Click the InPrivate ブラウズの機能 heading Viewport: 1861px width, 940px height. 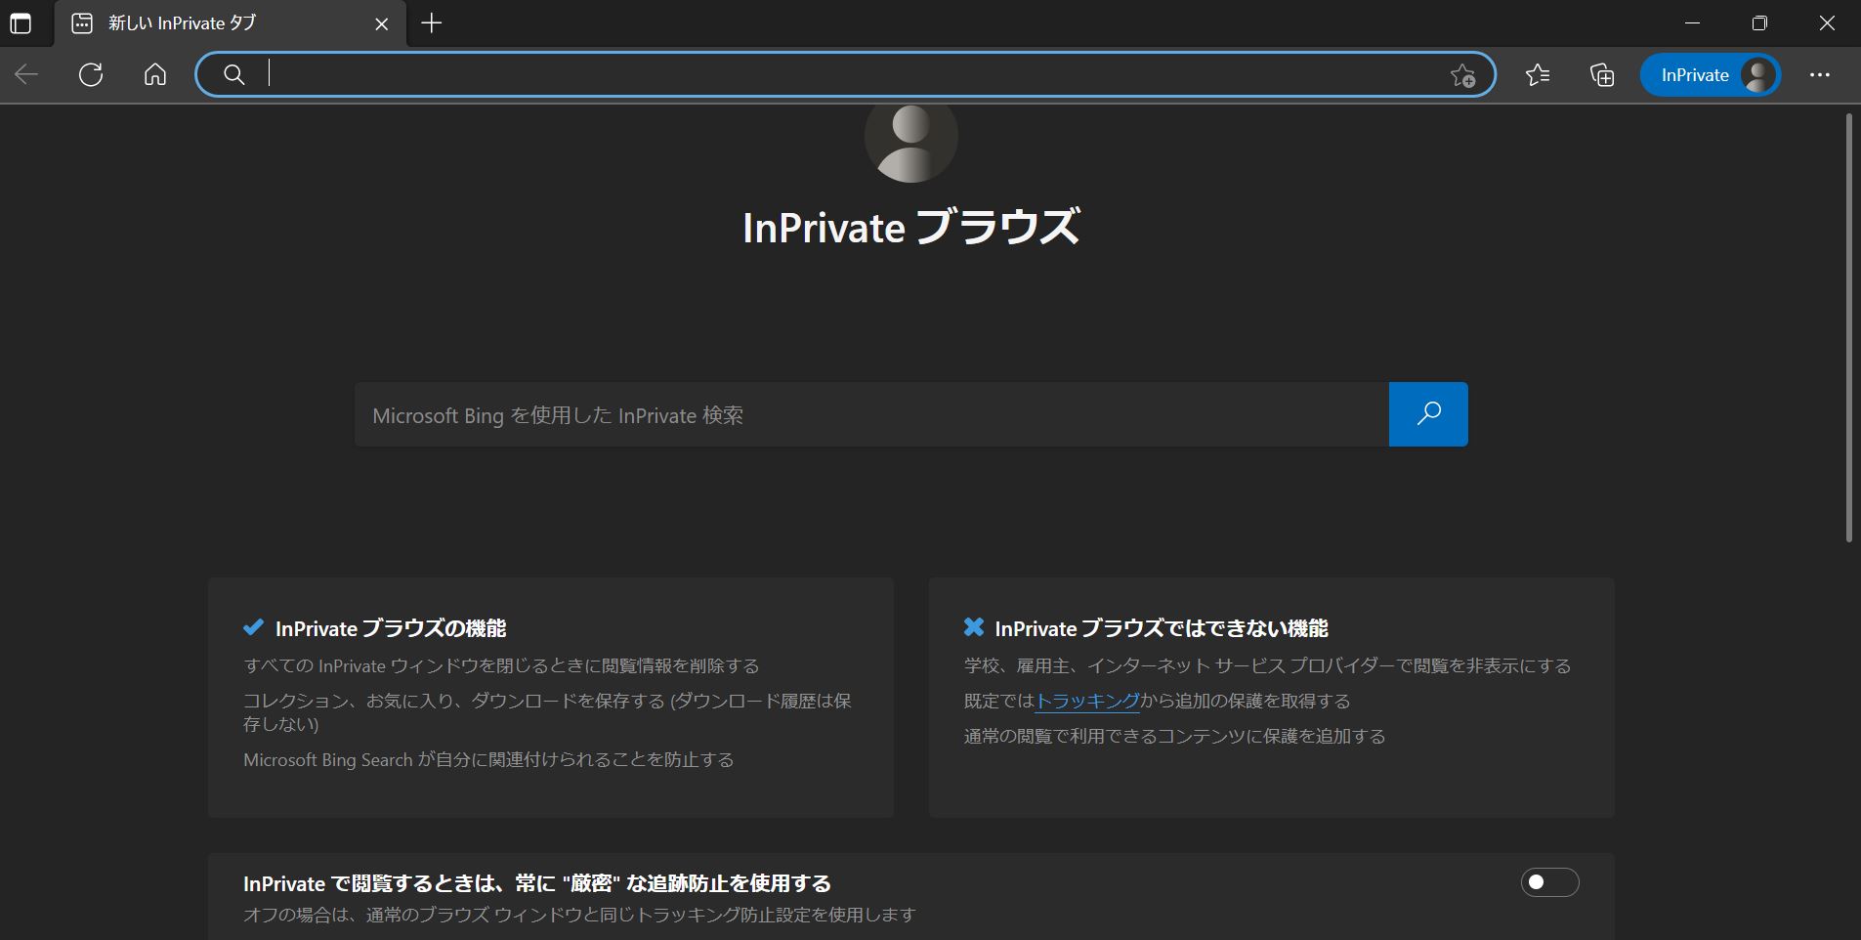pos(391,628)
